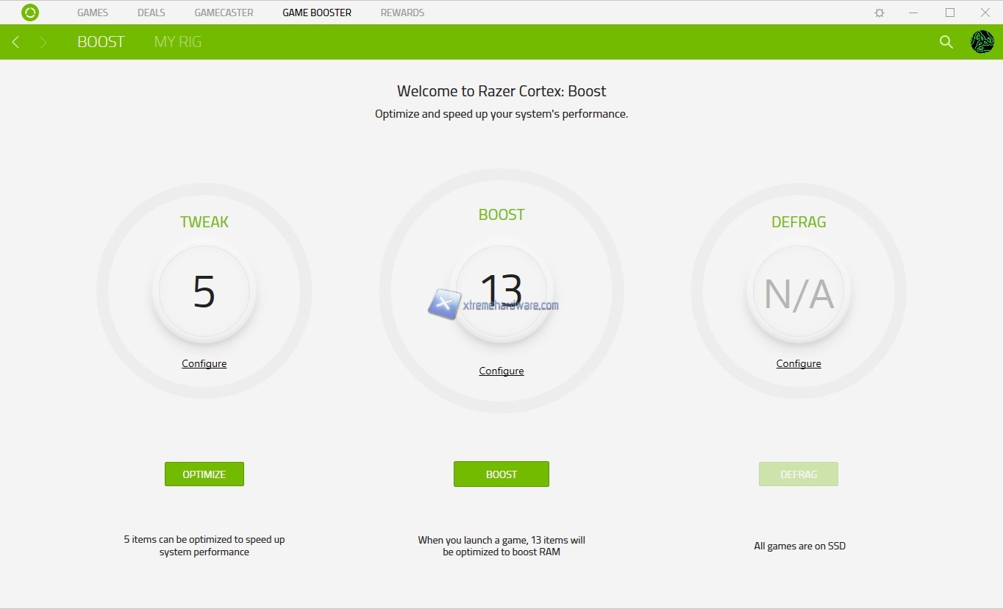Switch to the MY RIG section

(x=177, y=42)
